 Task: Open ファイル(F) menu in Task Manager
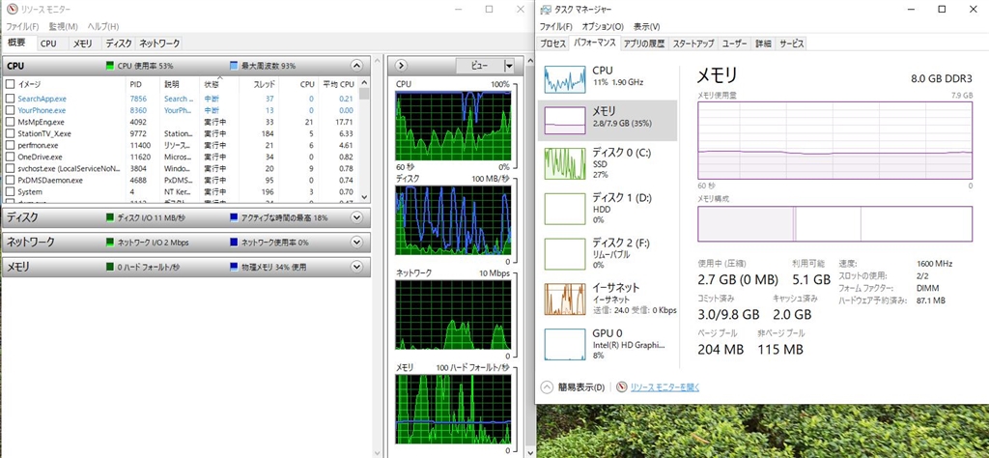tap(555, 26)
